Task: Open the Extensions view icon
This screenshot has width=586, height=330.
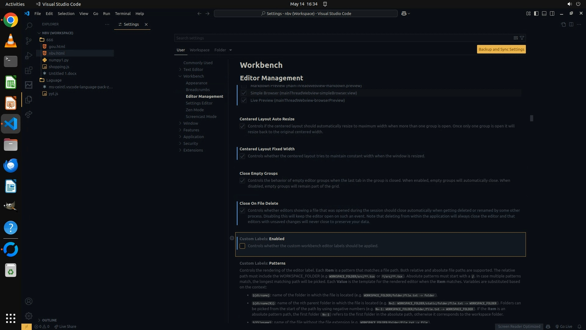Action: (29, 70)
